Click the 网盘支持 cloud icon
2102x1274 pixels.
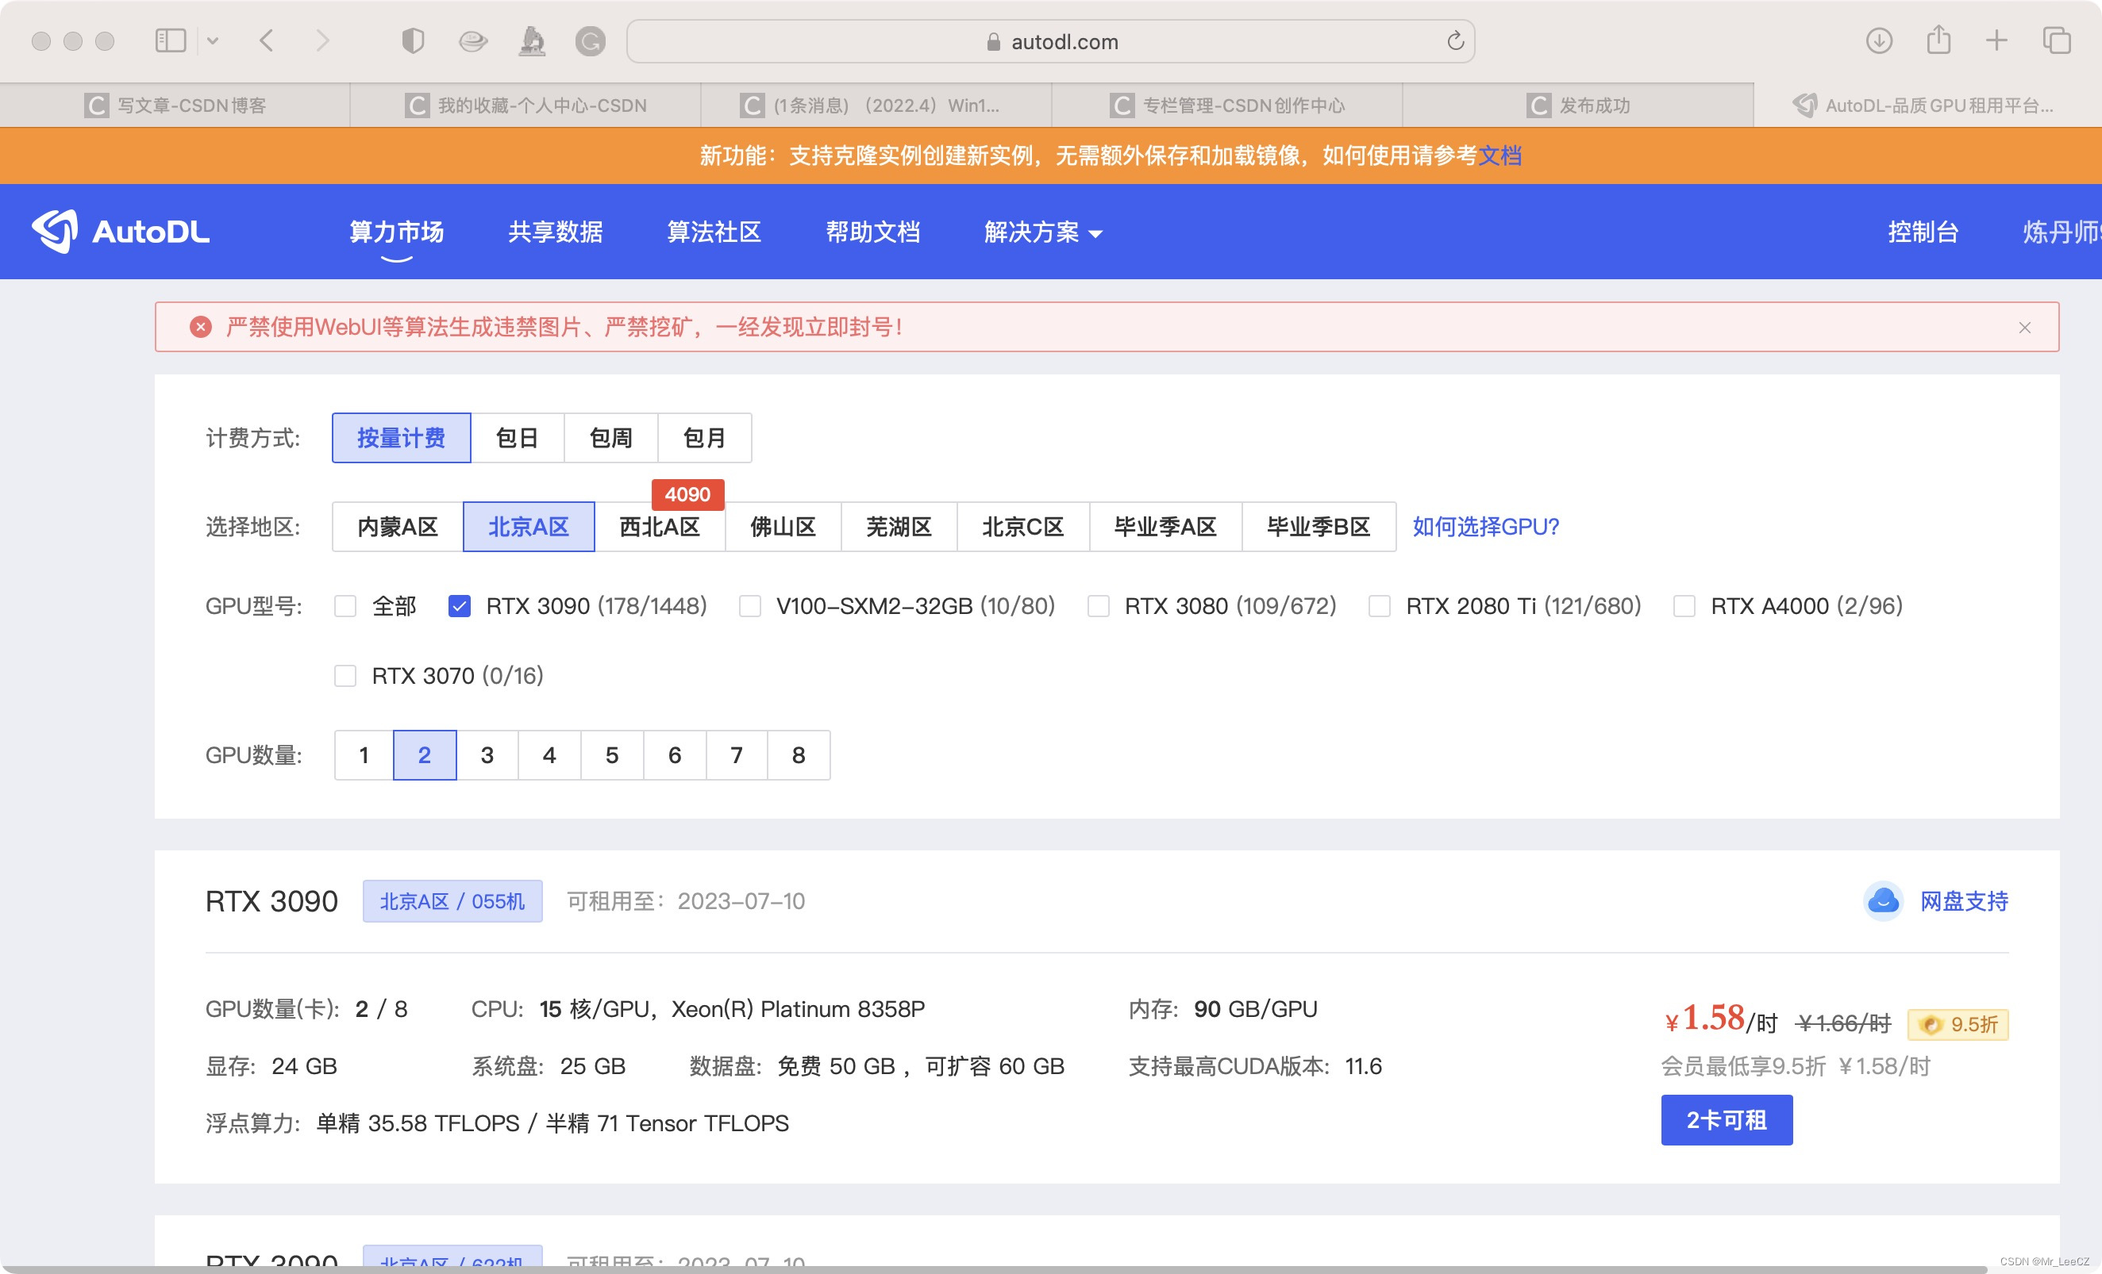(1883, 900)
